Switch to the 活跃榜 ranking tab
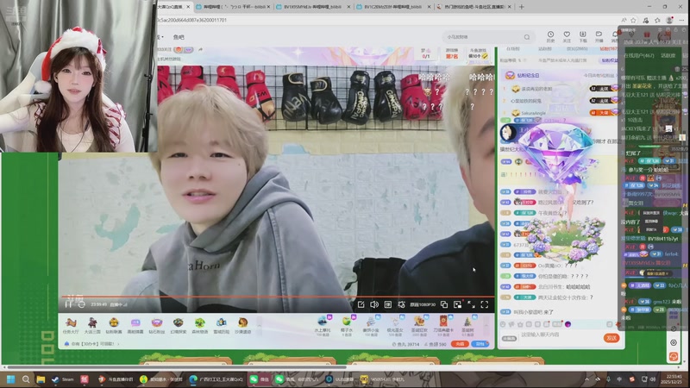 pyautogui.click(x=545, y=49)
